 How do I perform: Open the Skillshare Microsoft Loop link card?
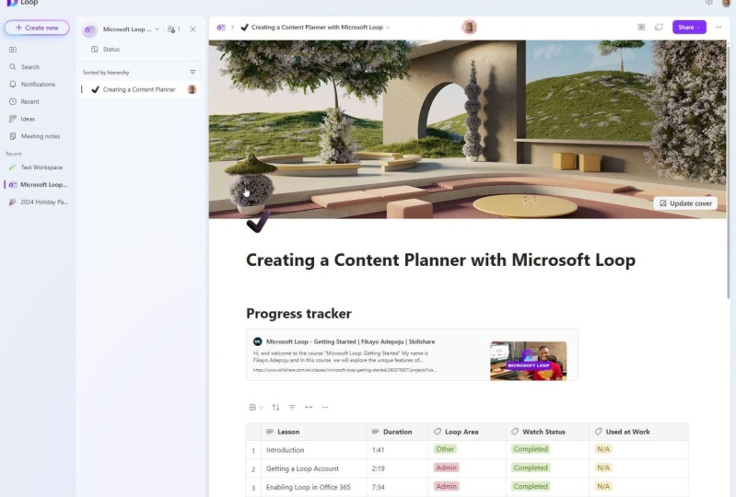click(412, 355)
